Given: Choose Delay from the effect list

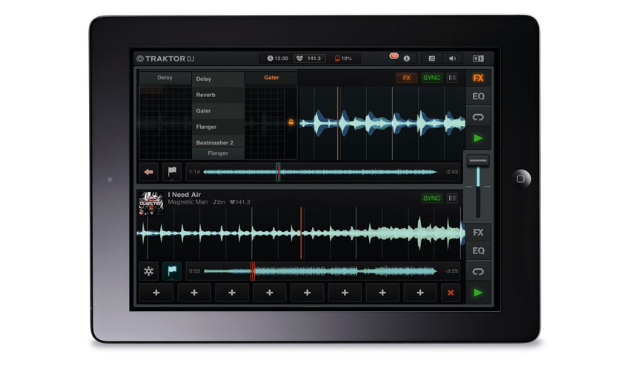Looking at the screenshot, I should (x=218, y=79).
